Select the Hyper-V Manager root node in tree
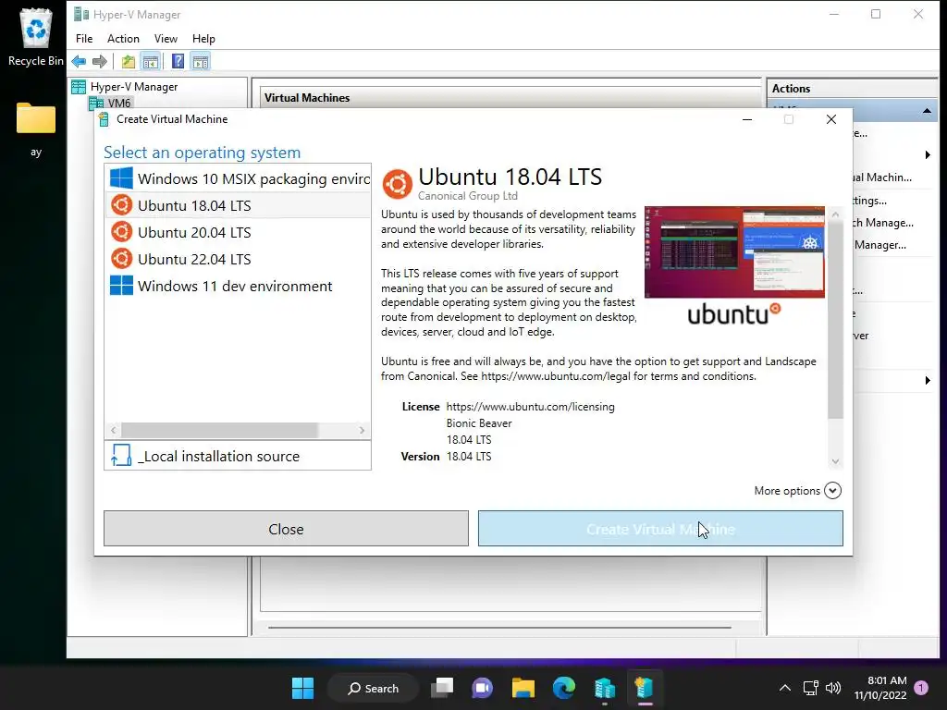Viewport: 947px width, 710px height. 125,86
